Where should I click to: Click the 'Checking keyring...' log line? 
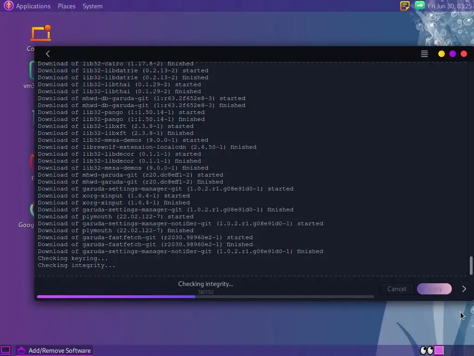(x=73, y=258)
